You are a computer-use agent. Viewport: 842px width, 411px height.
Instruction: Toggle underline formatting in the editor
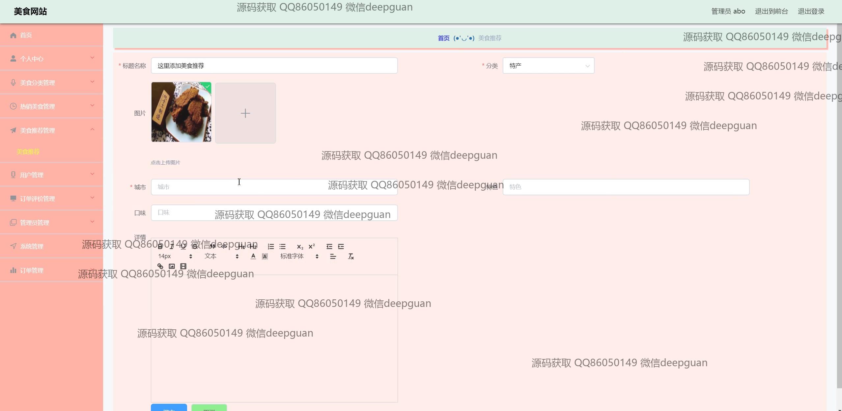[x=183, y=246]
